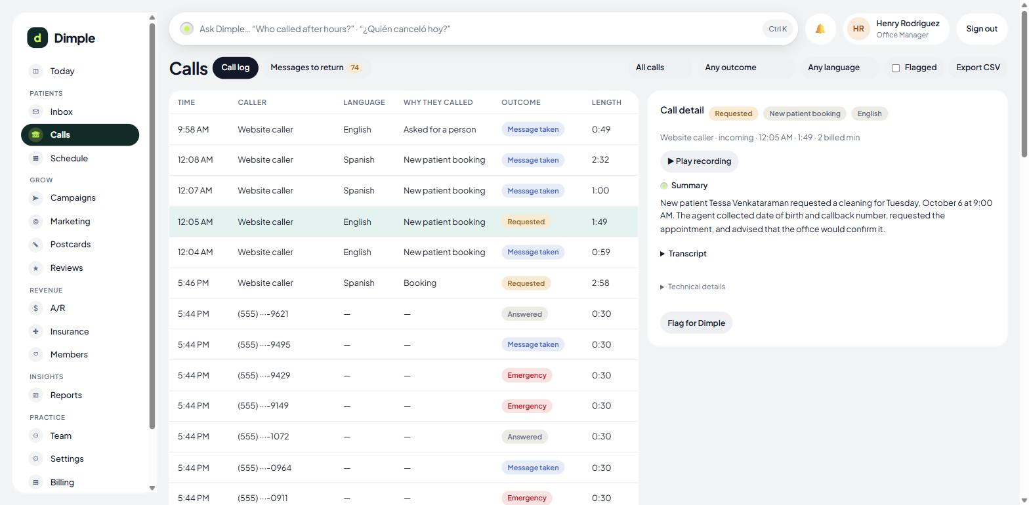Click Emergency badge for caller ···-9429
The width and height of the screenshot is (1029, 505).
[x=527, y=375]
